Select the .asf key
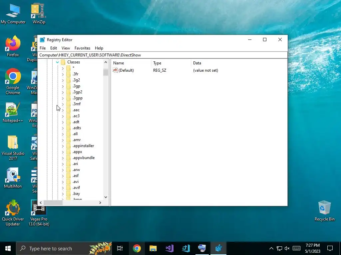This screenshot has width=341, height=255. (76, 176)
